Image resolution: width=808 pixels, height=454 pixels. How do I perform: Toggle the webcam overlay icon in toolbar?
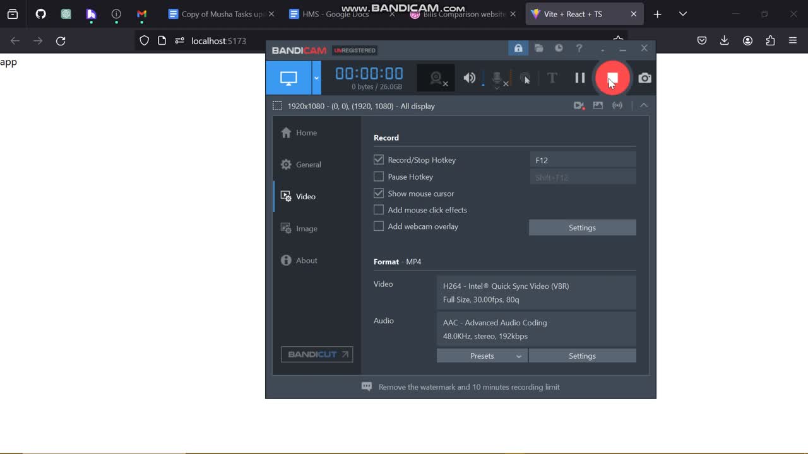pos(436,78)
